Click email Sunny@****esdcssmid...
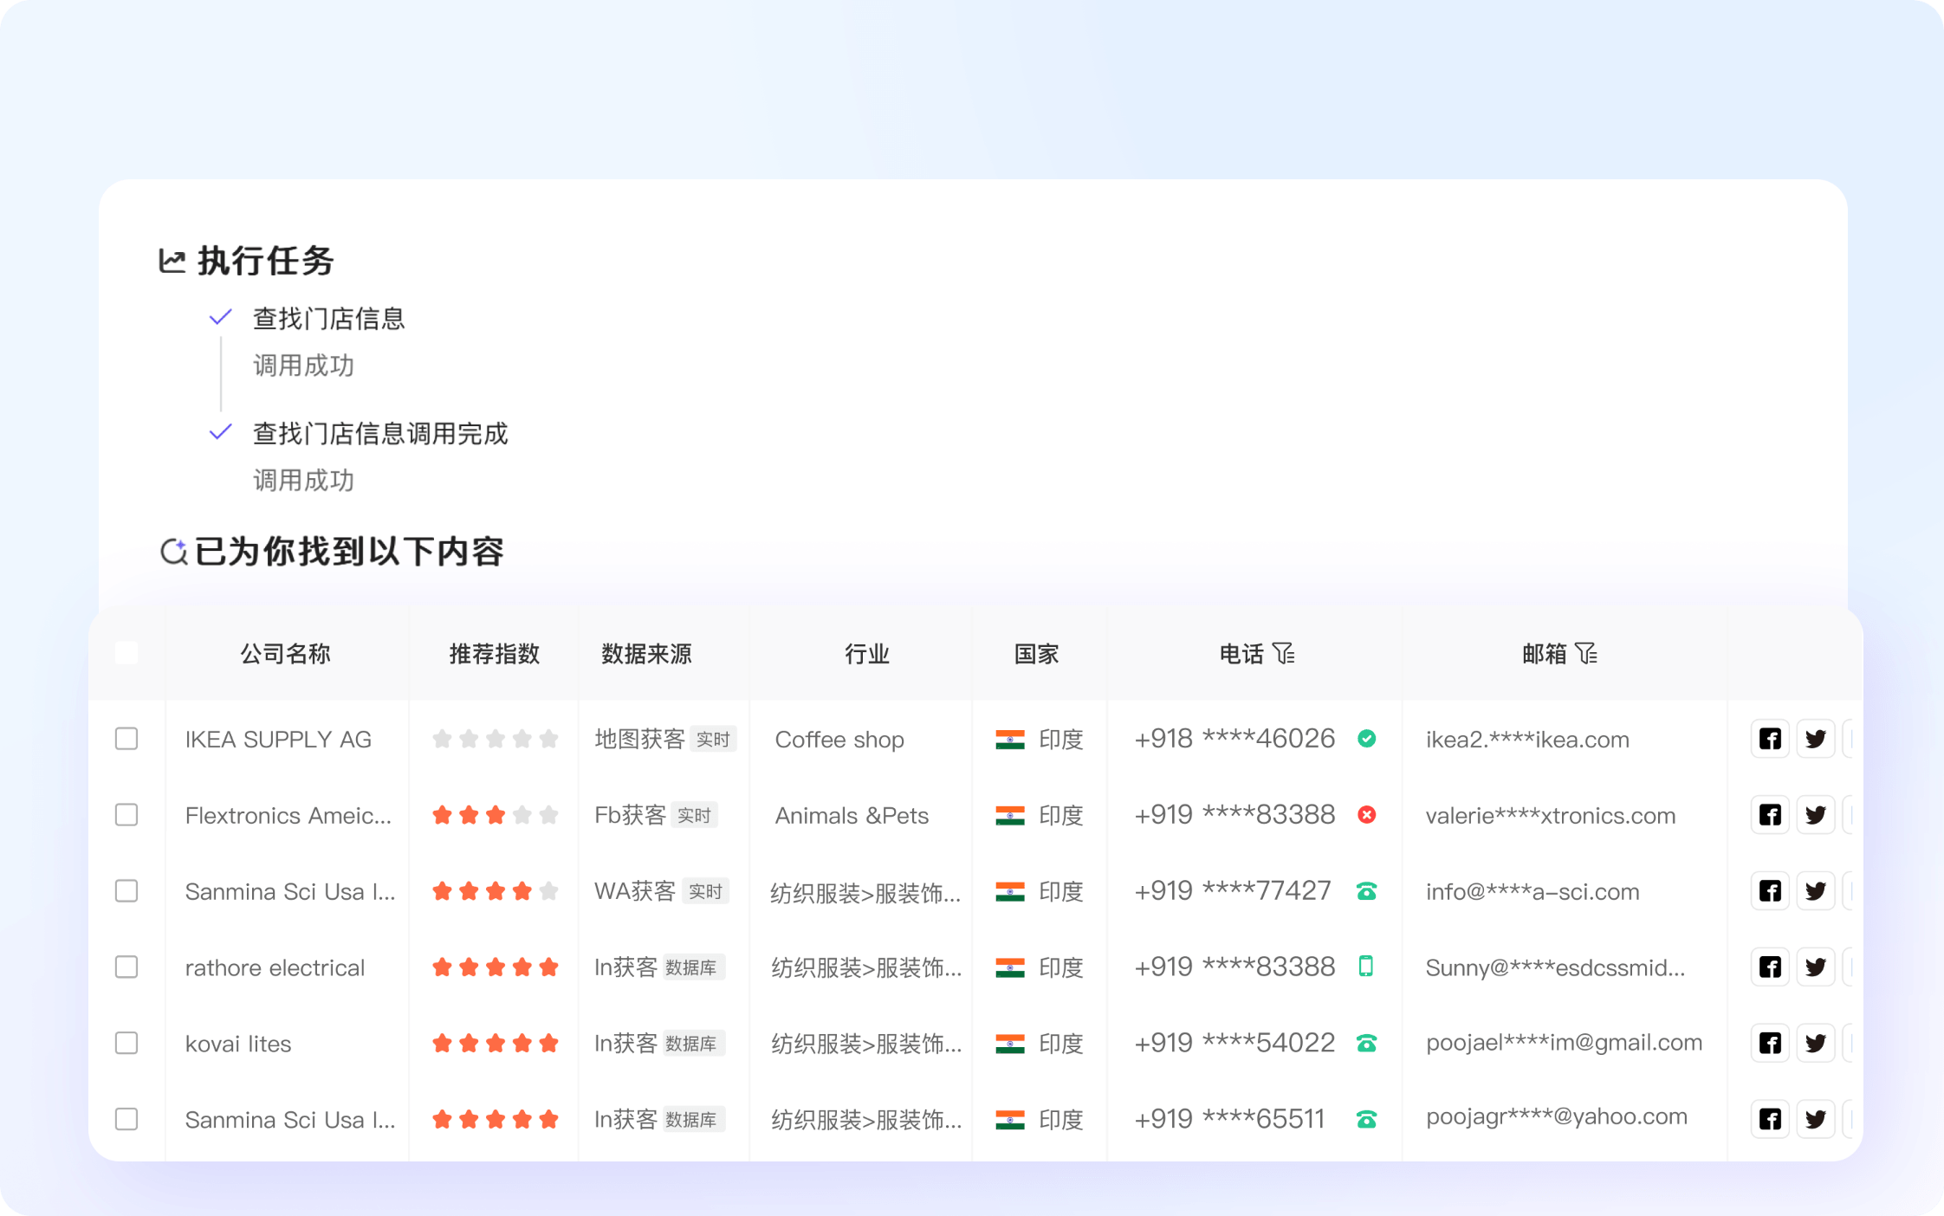 [x=1555, y=967]
